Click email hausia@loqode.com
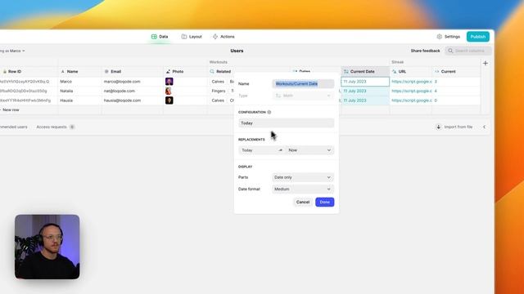 122,100
